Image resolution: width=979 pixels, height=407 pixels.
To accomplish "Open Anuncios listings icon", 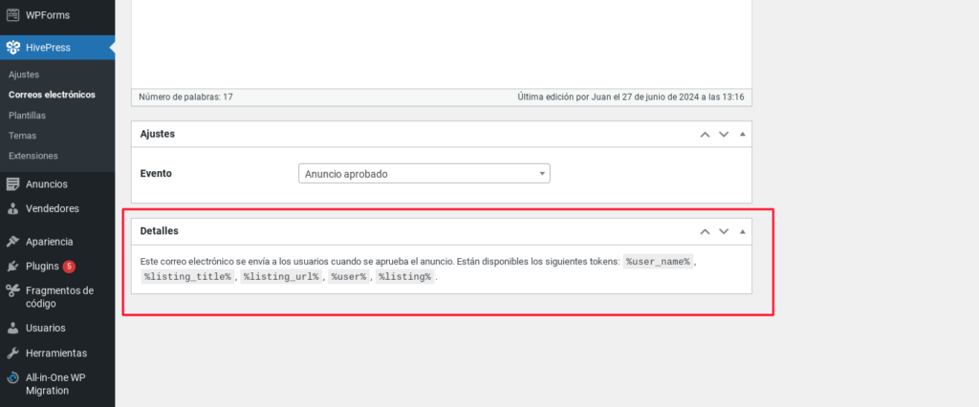I will pos(12,184).
